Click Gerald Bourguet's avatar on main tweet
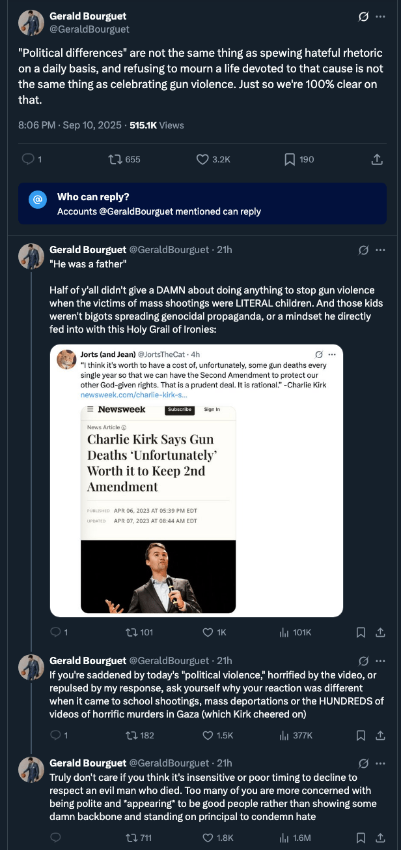Viewport: 401px width, 850px height. pos(31,22)
